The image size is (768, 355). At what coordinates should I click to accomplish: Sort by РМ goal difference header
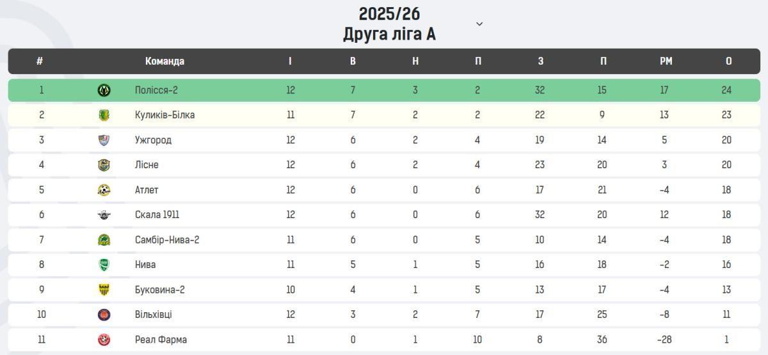coord(666,61)
